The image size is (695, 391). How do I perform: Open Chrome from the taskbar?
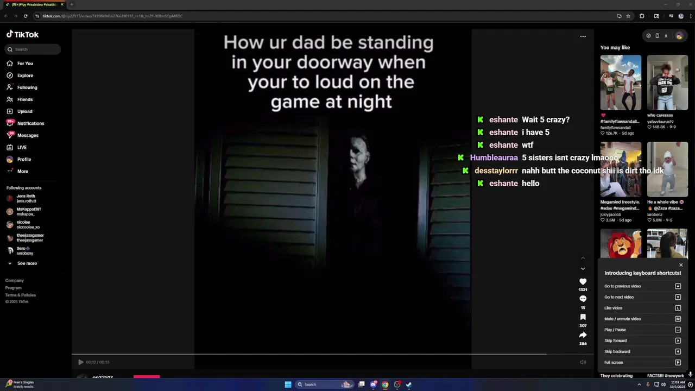tap(385, 384)
